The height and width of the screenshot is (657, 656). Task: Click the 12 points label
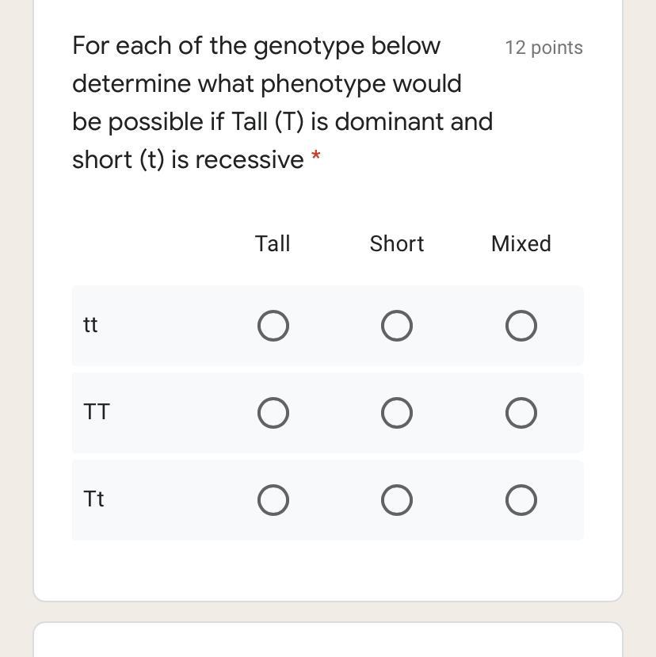point(543,48)
